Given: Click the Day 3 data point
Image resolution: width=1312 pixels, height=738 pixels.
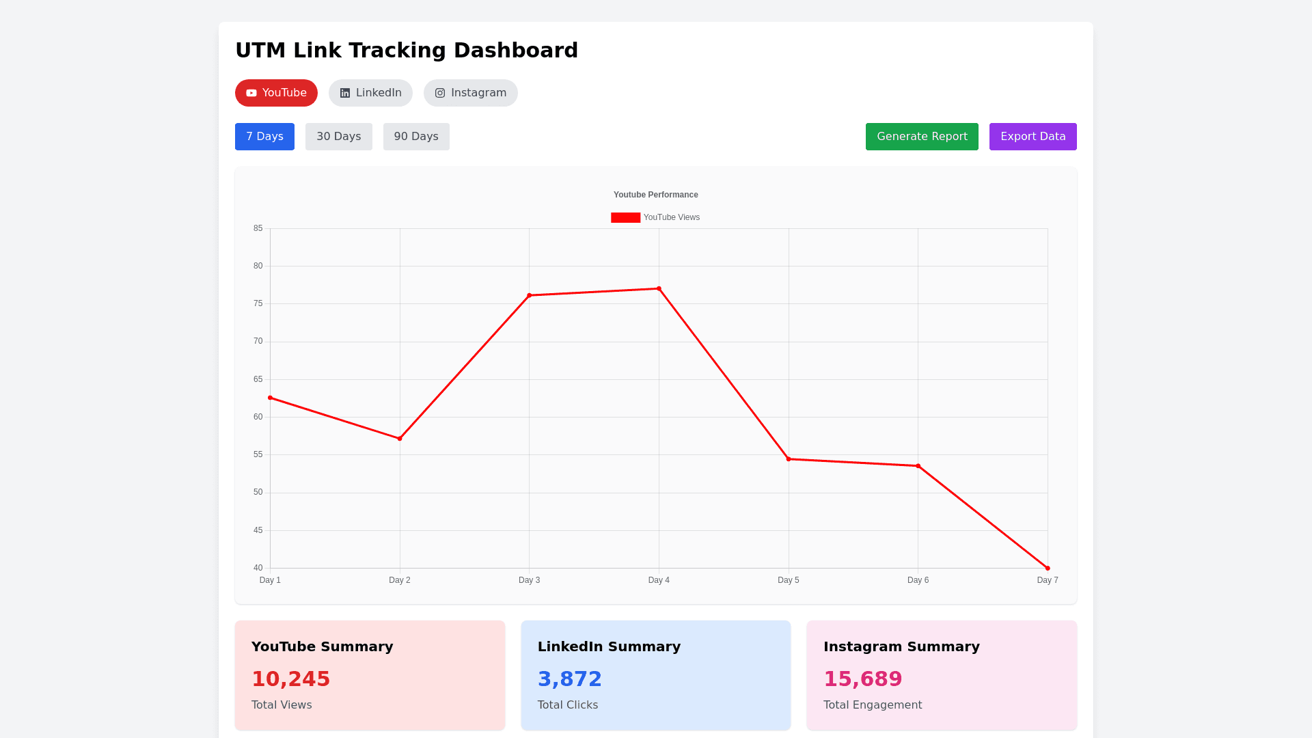Looking at the screenshot, I should click(530, 295).
